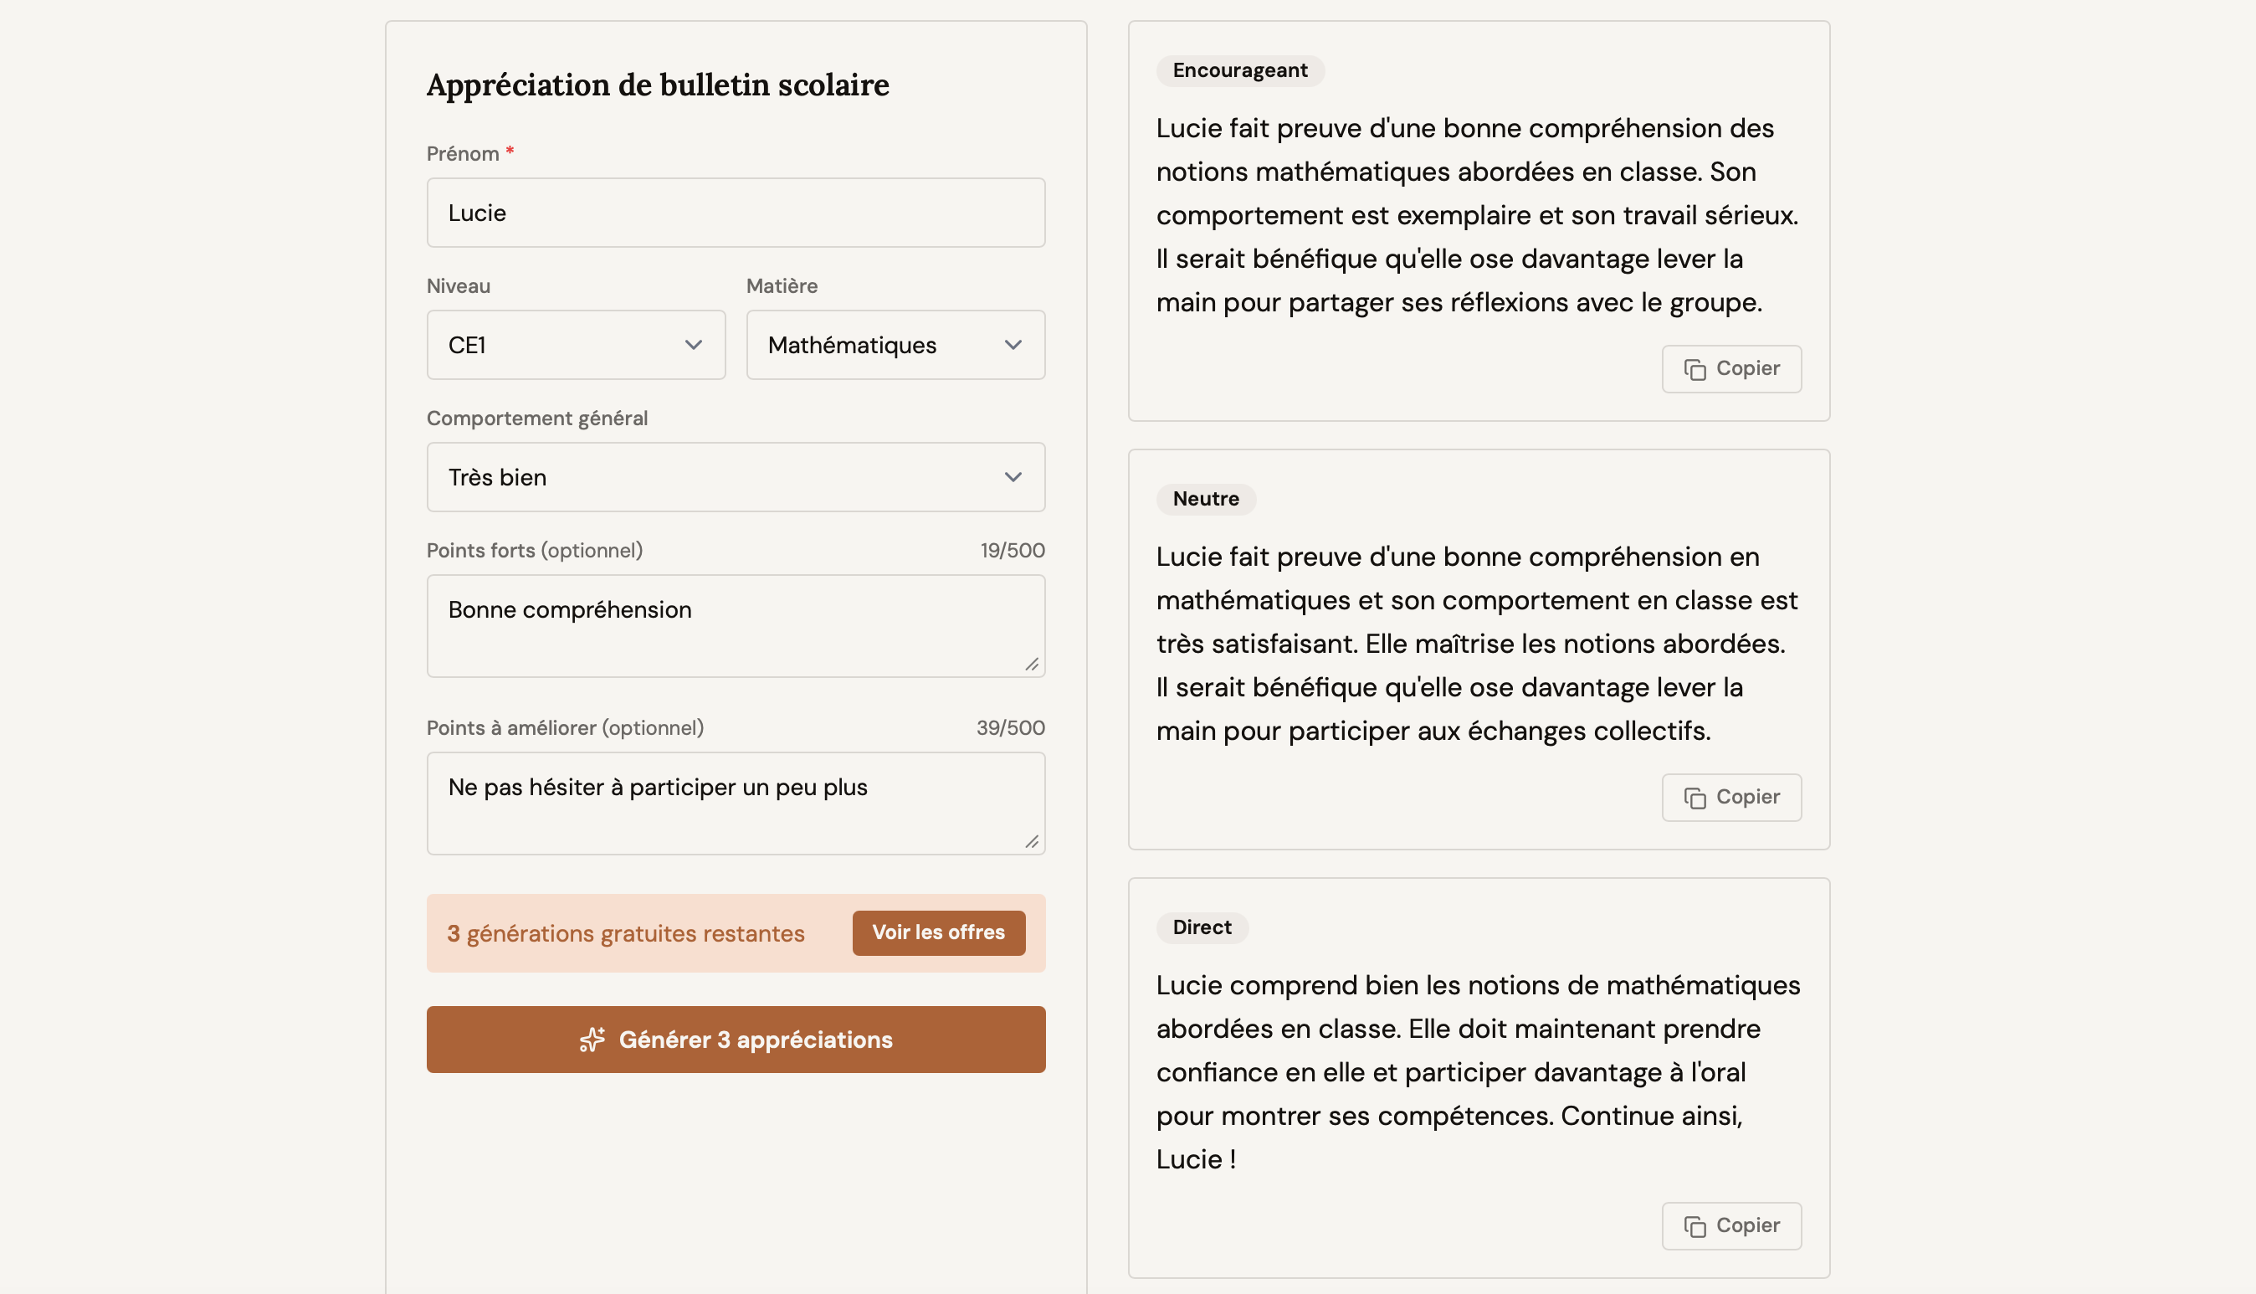The image size is (2256, 1294).
Task: Click the Encourageant appreciation paragraph text
Action: tap(1477, 215)
